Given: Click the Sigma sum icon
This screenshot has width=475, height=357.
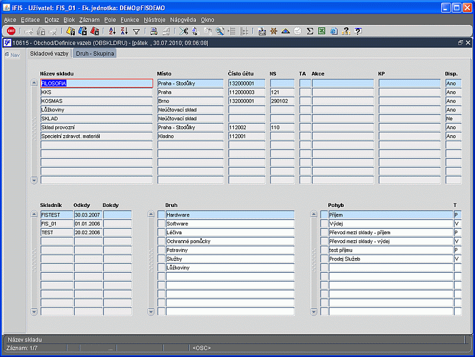Looking at the screenshot, I should tap(309, 31).
